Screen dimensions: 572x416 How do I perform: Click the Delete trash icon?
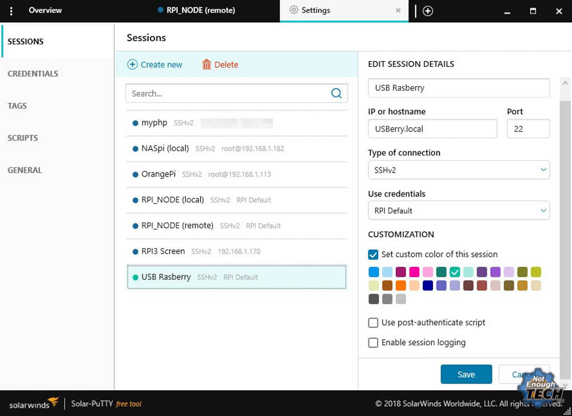[206, 65]
